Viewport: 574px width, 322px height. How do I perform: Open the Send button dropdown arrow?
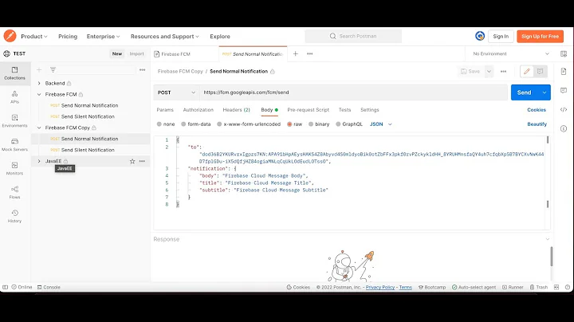pyautogui.click(x=545, y=92)
